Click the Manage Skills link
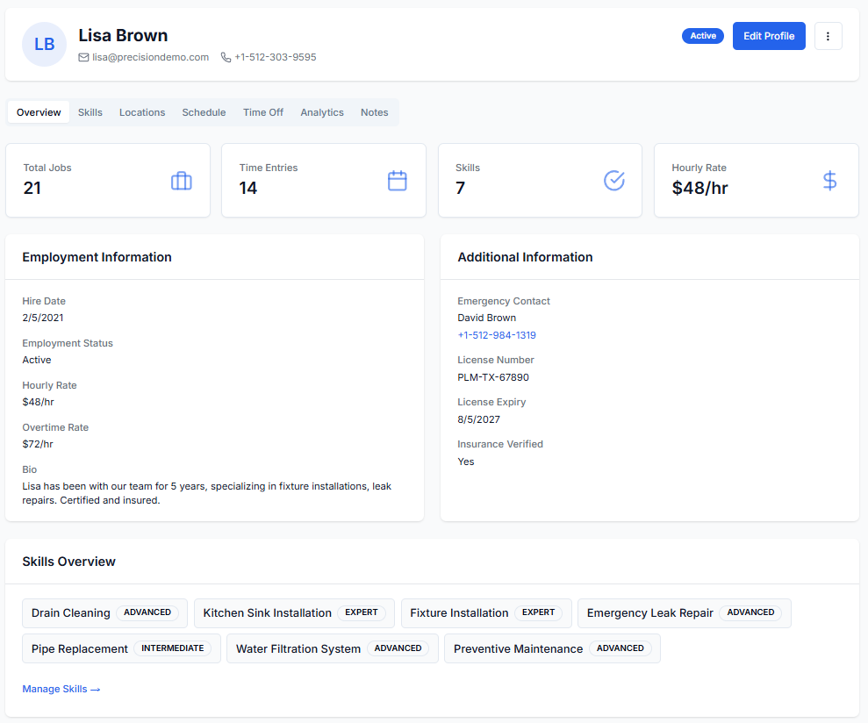Screen dimensions: 868x723 [x=61, y=690]
